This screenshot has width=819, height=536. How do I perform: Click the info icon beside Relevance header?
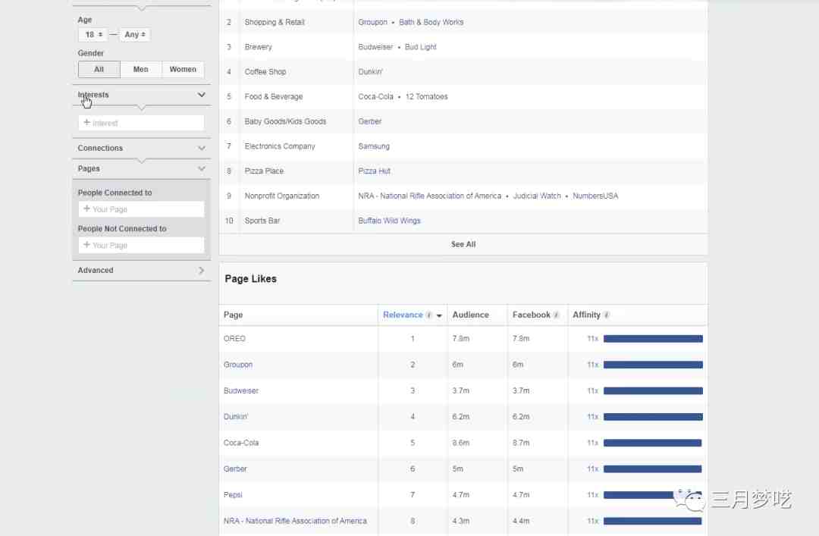[x=428, y=315]
